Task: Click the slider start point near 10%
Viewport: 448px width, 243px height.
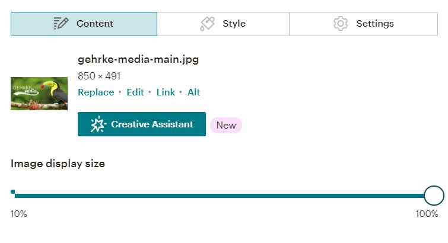Action: tap(13, 192)
